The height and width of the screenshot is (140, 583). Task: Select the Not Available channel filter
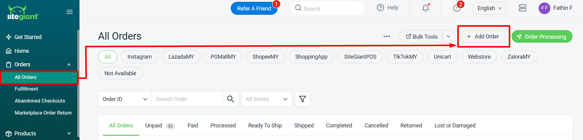[x=120, y=73]
